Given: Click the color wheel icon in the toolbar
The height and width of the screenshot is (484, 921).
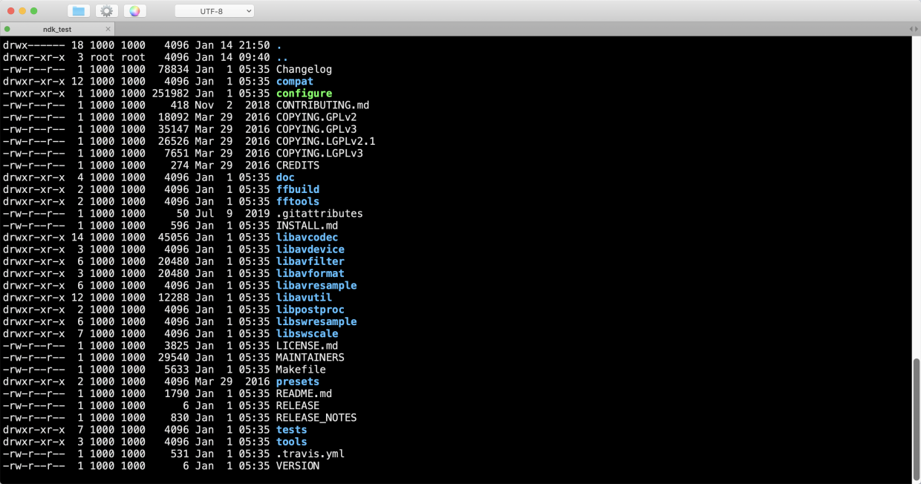Looking at the screenshot, I should (134, 11).
